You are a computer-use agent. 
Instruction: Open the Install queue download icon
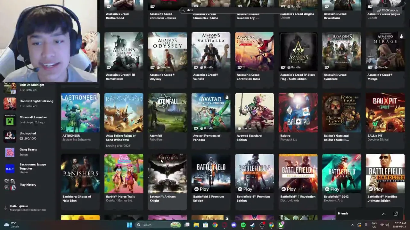5,208
